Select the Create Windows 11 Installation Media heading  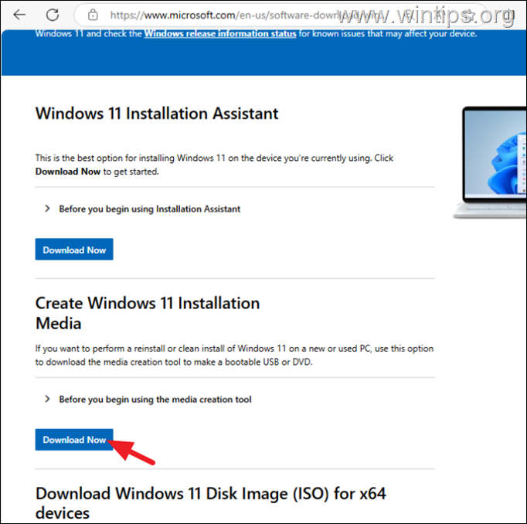[x=148, y=313]
